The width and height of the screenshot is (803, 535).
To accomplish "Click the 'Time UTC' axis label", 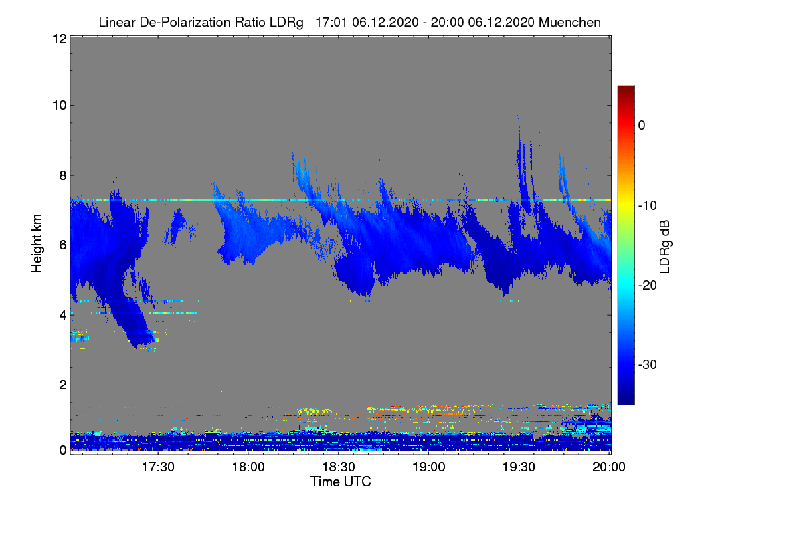I will pyautogui.click(x=341, y=481).
